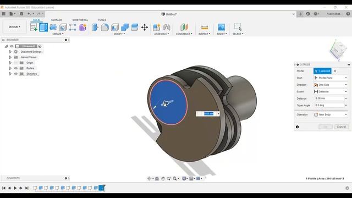Open the Inspect menu

pos(204,34)
